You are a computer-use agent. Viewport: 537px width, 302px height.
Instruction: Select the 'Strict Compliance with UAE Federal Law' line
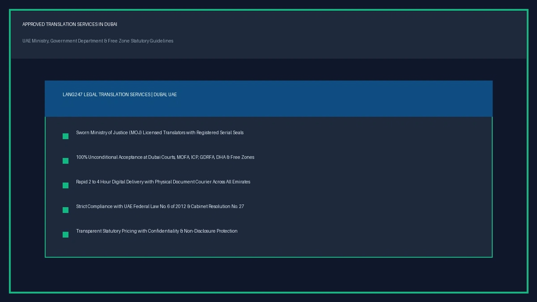[160, 206]
